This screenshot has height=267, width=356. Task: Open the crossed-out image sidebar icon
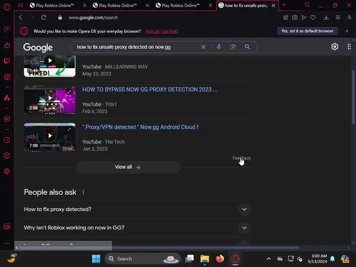tap(7, 226)
